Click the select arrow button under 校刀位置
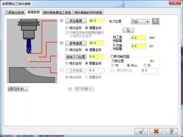This screenshot has height=137, width=183. point(128,30)
